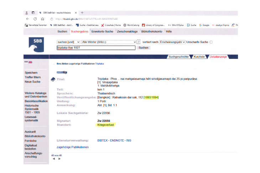
Task: Click the lock icon in address bar
Action: [52, 19]
